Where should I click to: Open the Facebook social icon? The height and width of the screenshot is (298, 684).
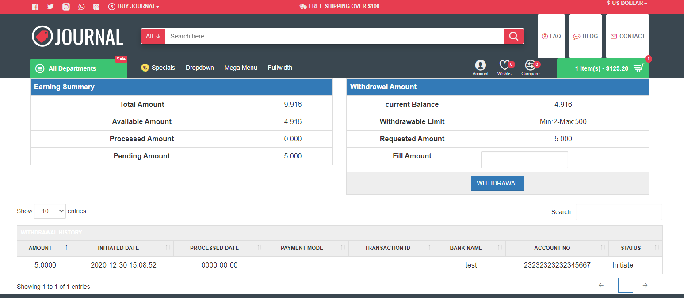35,6
